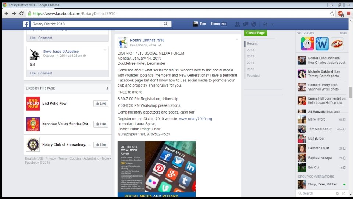This screenshot has width=353, height=199.
Task: Open the messages icon in header
Action: 245,24
